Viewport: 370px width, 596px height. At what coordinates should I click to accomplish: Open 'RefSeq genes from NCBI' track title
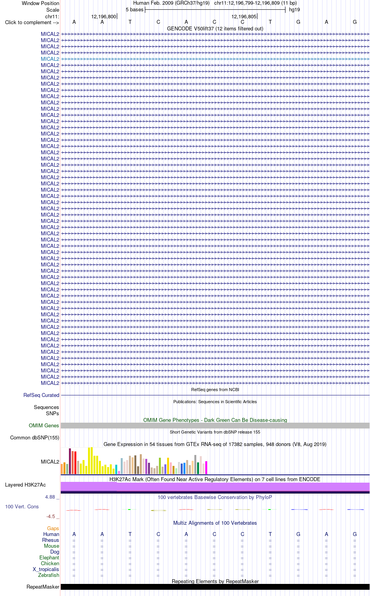(215, 390)
